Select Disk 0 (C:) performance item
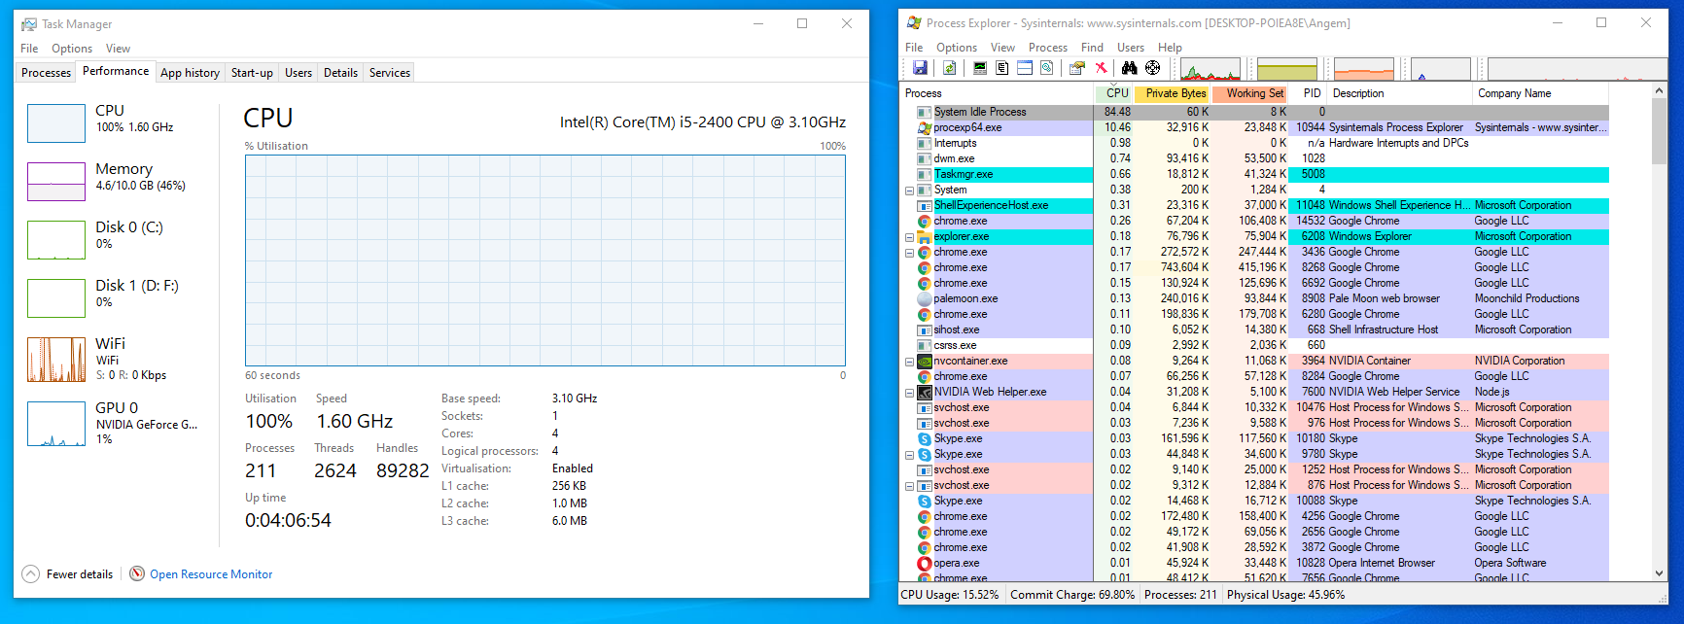Image resolution: width=1684 pixels, height=624 pixels. tap(117, 239)
